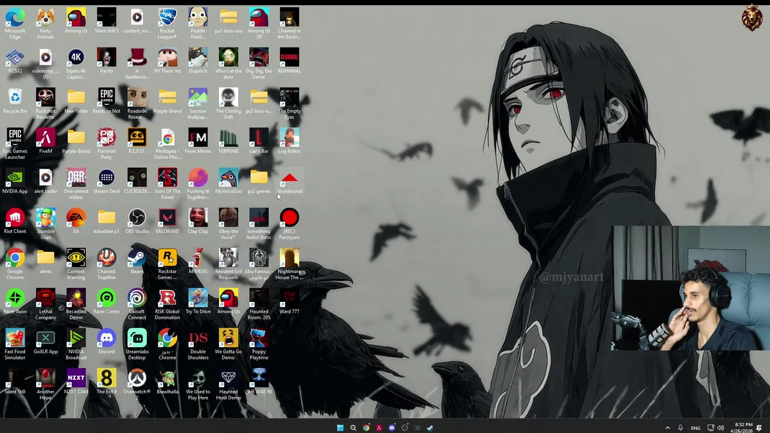This screenshot has width=770, height=433.
Task: Select the OBS Studio desktop icon
Action: (137, 221)
